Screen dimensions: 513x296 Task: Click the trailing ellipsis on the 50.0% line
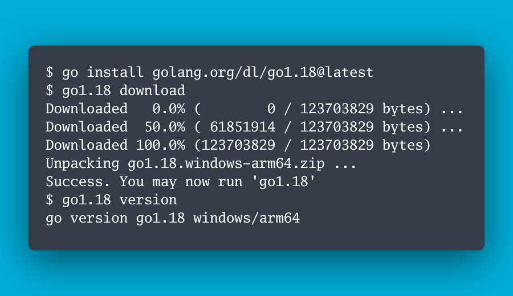(453, 127)
